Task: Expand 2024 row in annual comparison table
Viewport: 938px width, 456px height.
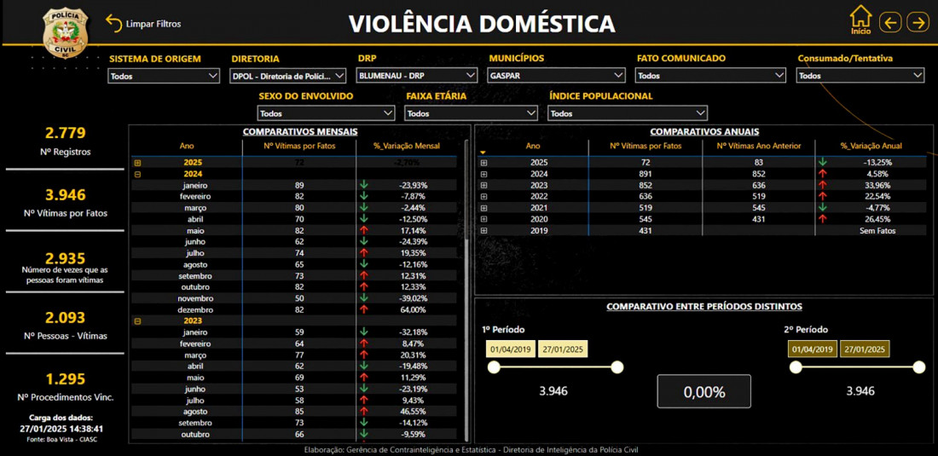Action: pyautogui.click(x=483, y=174)
